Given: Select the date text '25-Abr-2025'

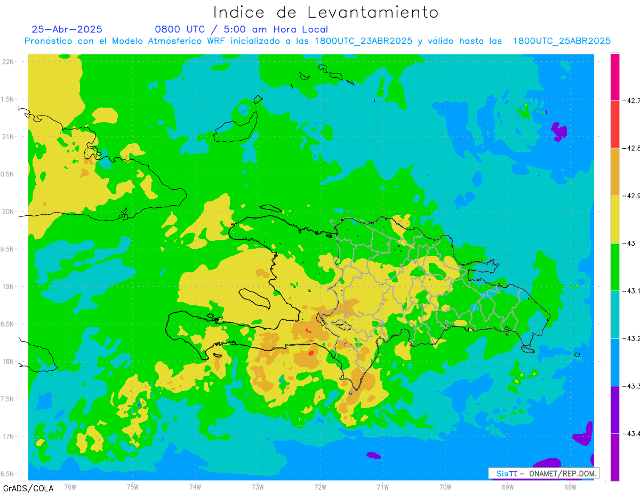Looking at the screenshot, I should (x=67, y=29).
